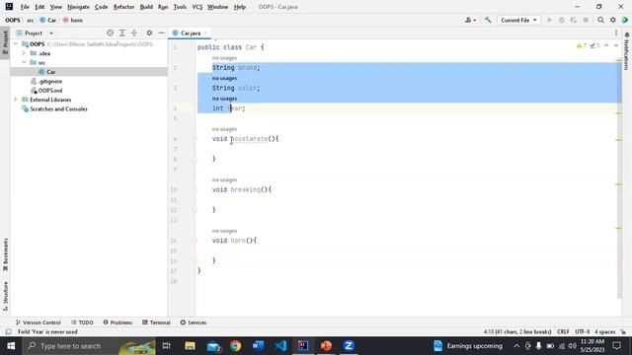The width and height of the screenshot is (632, 355).
Task: Click the JetBrains Toolbox icon at top right
Action: (625, 20)
